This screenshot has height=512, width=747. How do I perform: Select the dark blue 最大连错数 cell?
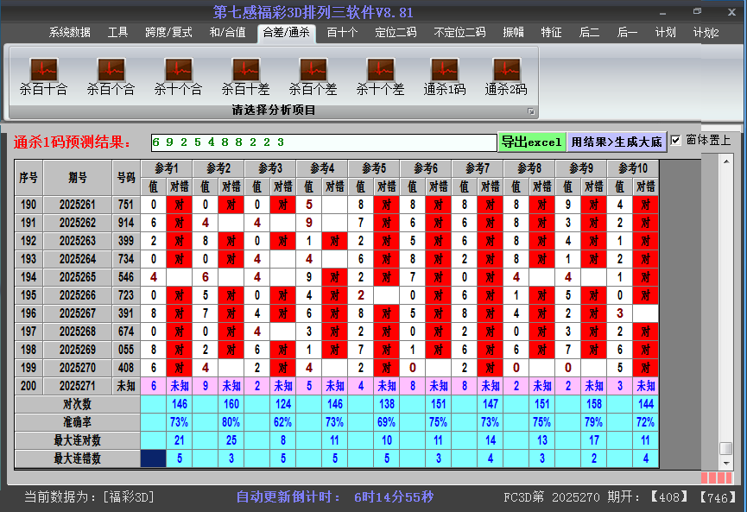point(153,458)
